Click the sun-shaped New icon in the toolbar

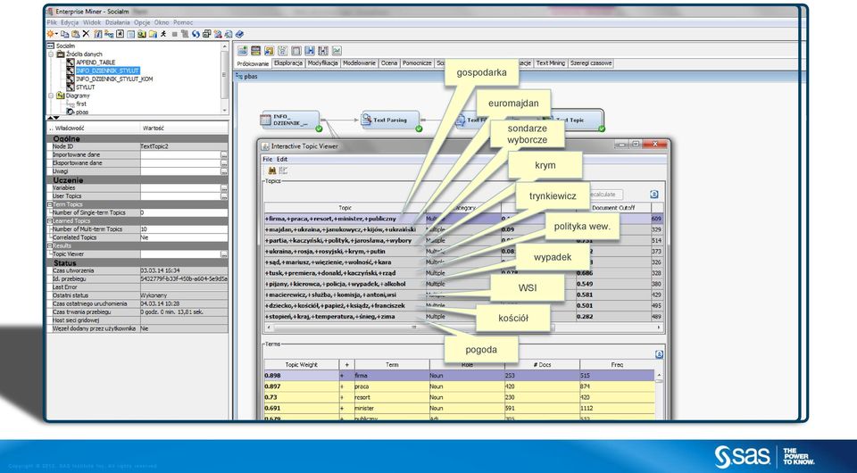tap(51, 34)
